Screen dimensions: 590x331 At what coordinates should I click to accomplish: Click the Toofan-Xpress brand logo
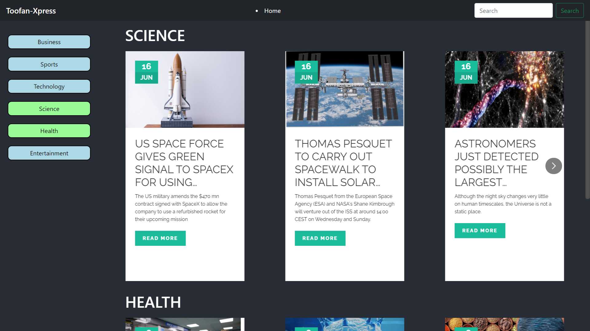pos(31,11)
